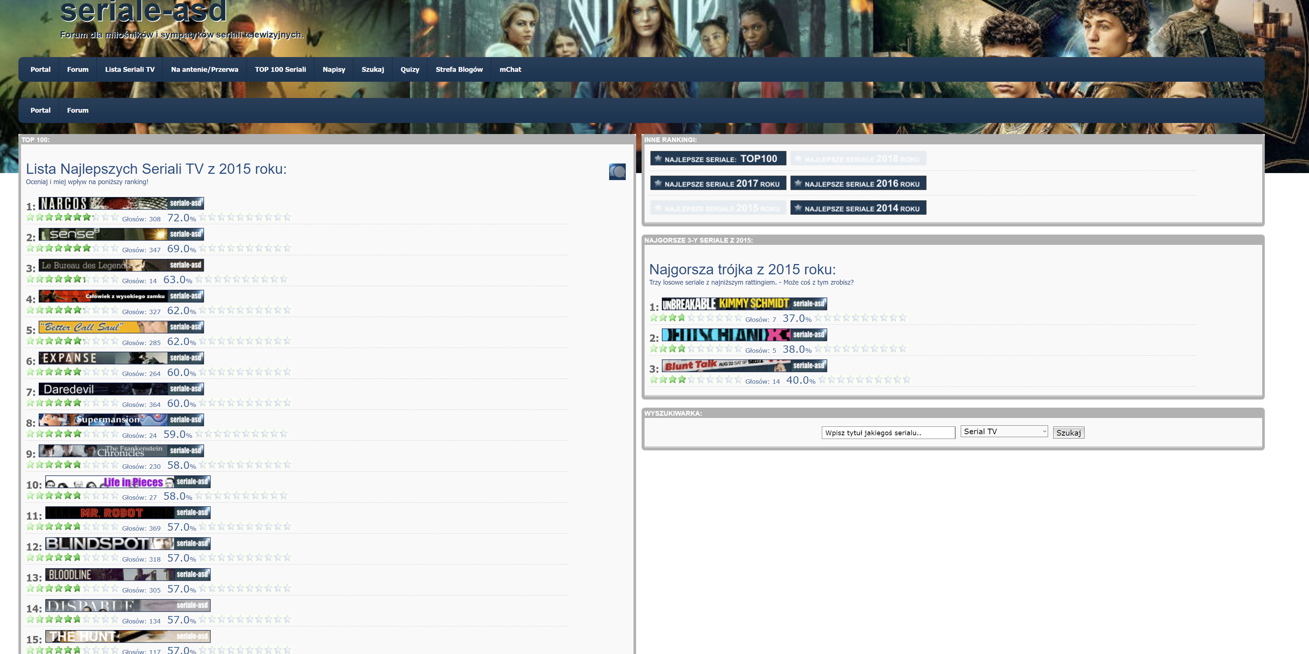Viewport: 1309px width, 654px height.
Task: Click Forum in the secondary bar
Action: [x=78, y=110]
